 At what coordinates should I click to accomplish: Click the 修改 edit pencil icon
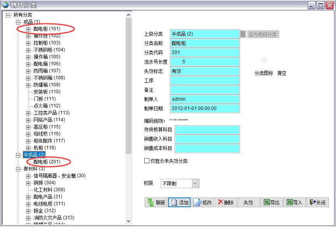pos(197,203)
